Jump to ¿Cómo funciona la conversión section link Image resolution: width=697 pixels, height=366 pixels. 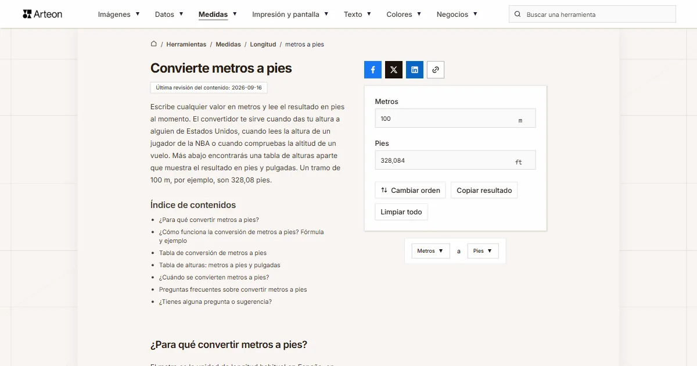point(242,236)
